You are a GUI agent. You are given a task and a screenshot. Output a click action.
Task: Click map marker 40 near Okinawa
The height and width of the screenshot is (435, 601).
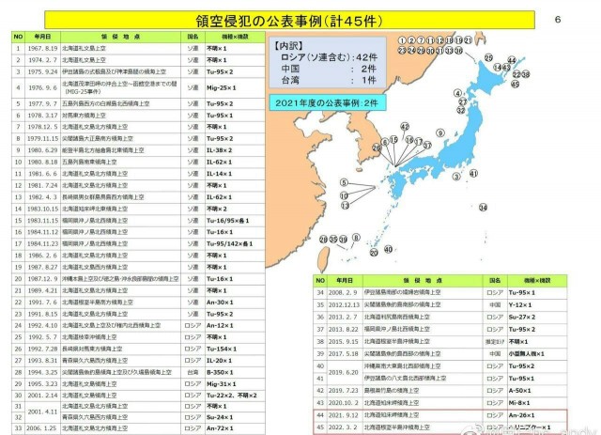388,249
